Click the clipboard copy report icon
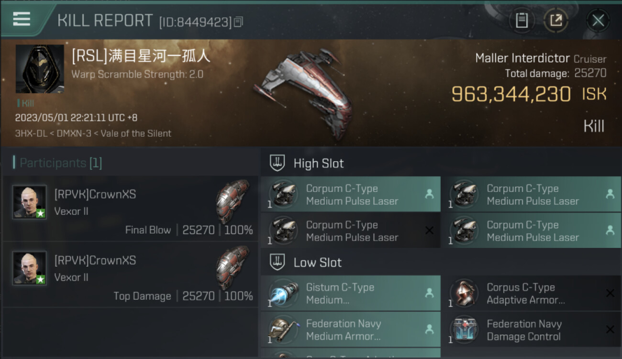The image size is (622, 359). (x=522, y=20)
